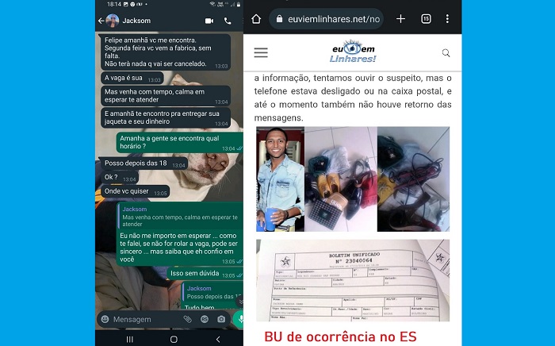Viewport: 555px width, 346px height.
Task: Open the site hamburger menu
Action: pos(261,52)
